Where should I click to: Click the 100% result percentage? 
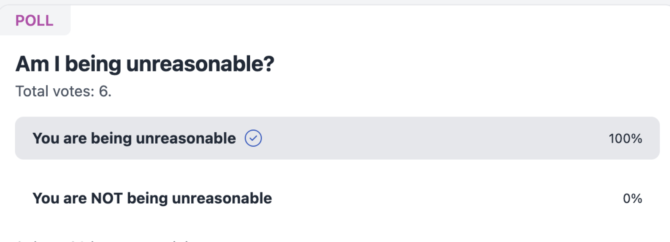pyautogui.click(x=625, y=139)
